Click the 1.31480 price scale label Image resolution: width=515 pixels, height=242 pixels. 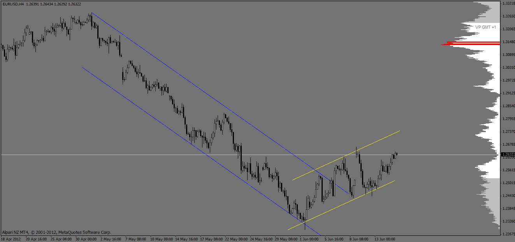point(508,42)
